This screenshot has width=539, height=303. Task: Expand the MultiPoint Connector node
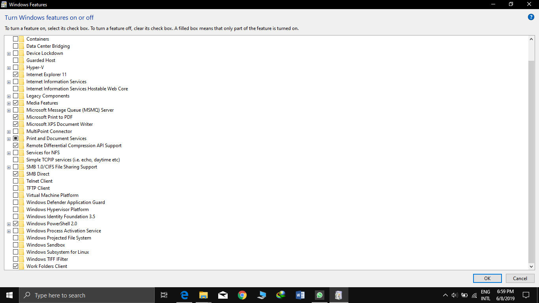[x=9, y=132]
